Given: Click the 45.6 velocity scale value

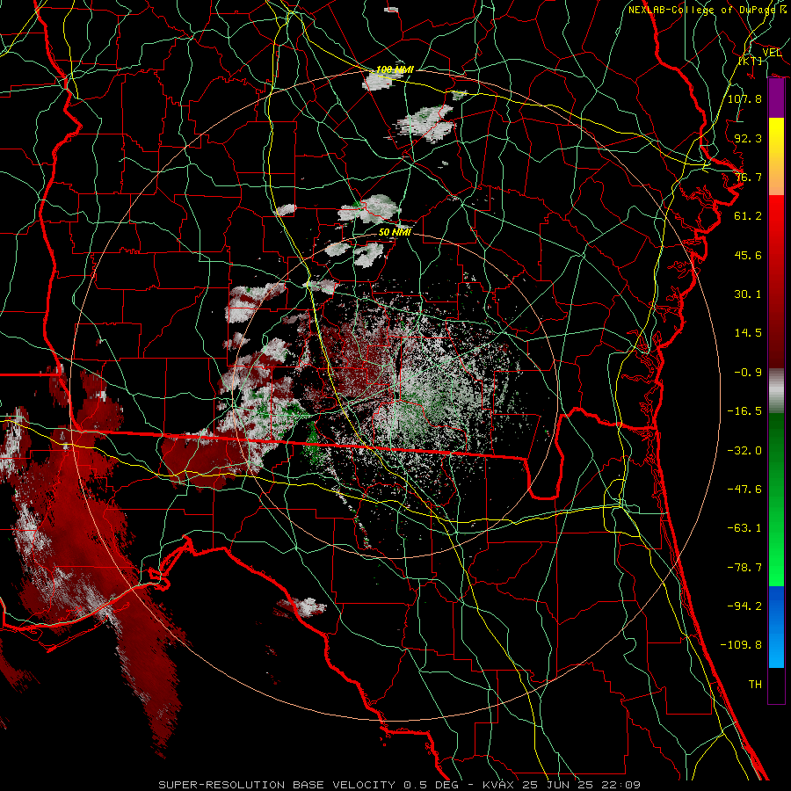Looking at the screenshot, I should (x=748, y=255).
